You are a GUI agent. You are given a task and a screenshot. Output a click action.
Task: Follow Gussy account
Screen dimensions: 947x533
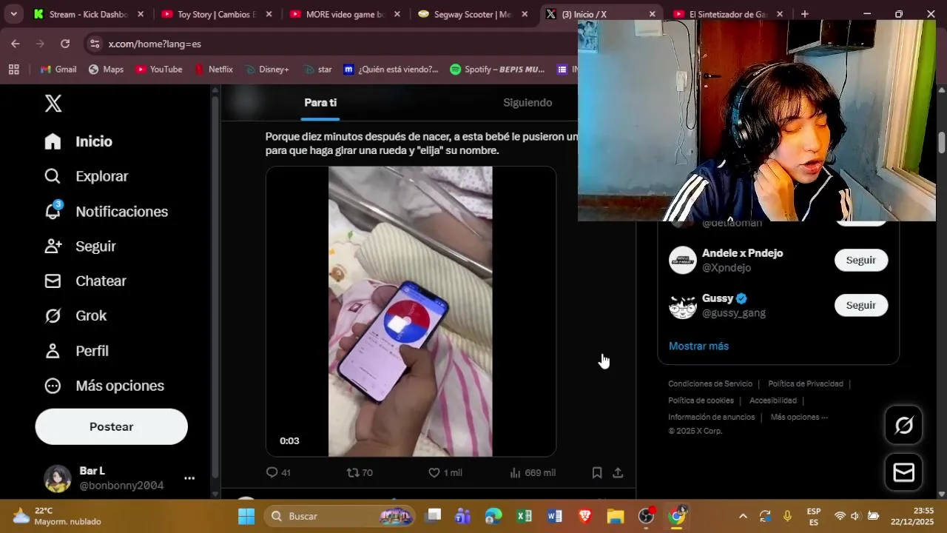point(861,305)
